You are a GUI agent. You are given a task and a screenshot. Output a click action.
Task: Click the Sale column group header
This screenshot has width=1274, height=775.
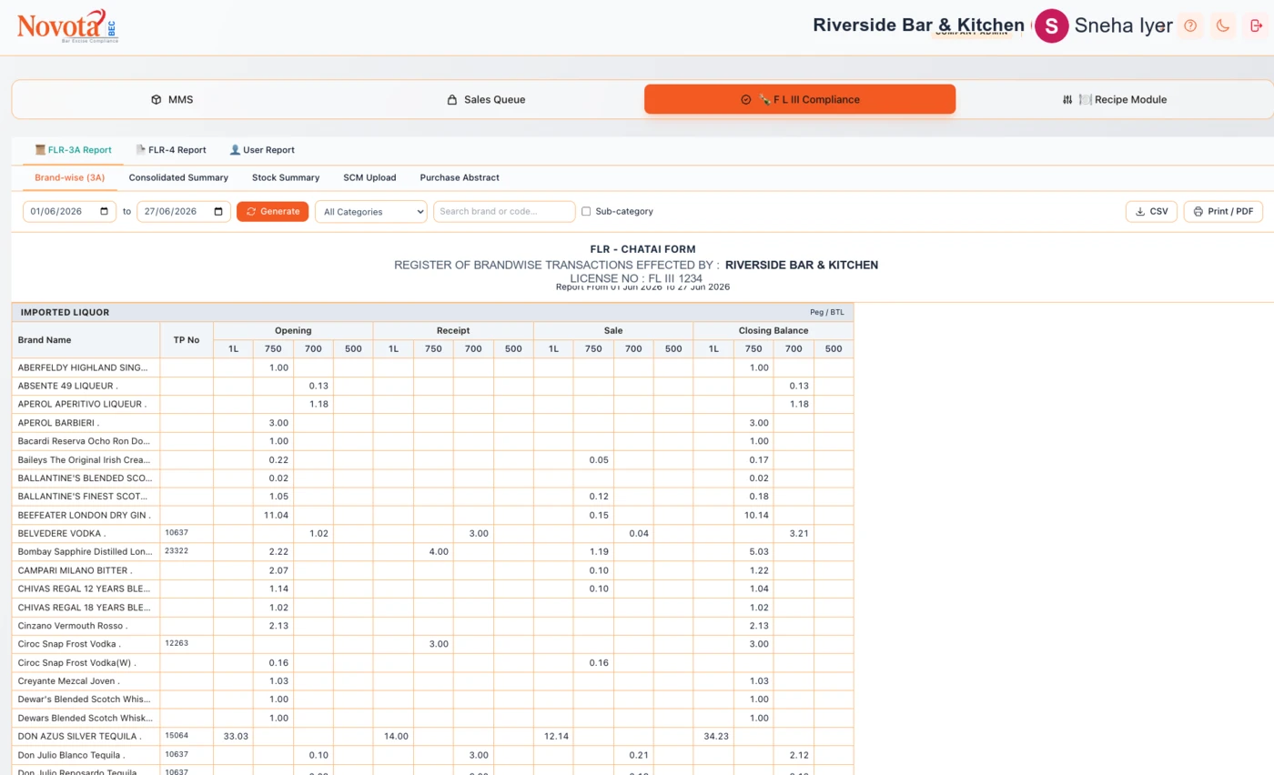pyautogui.click(x=613, y=331)
